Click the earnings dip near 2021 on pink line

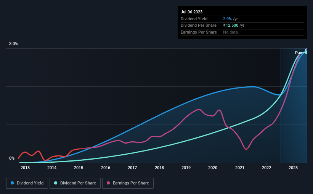[x=246, y=149]
